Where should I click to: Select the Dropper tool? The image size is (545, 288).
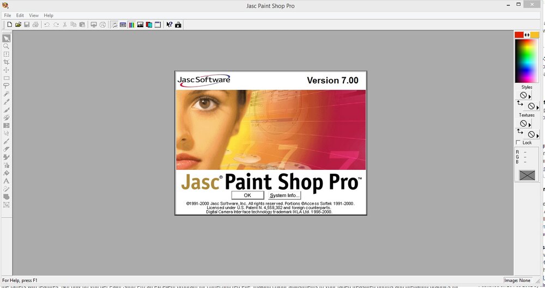[x=6, y=102]
